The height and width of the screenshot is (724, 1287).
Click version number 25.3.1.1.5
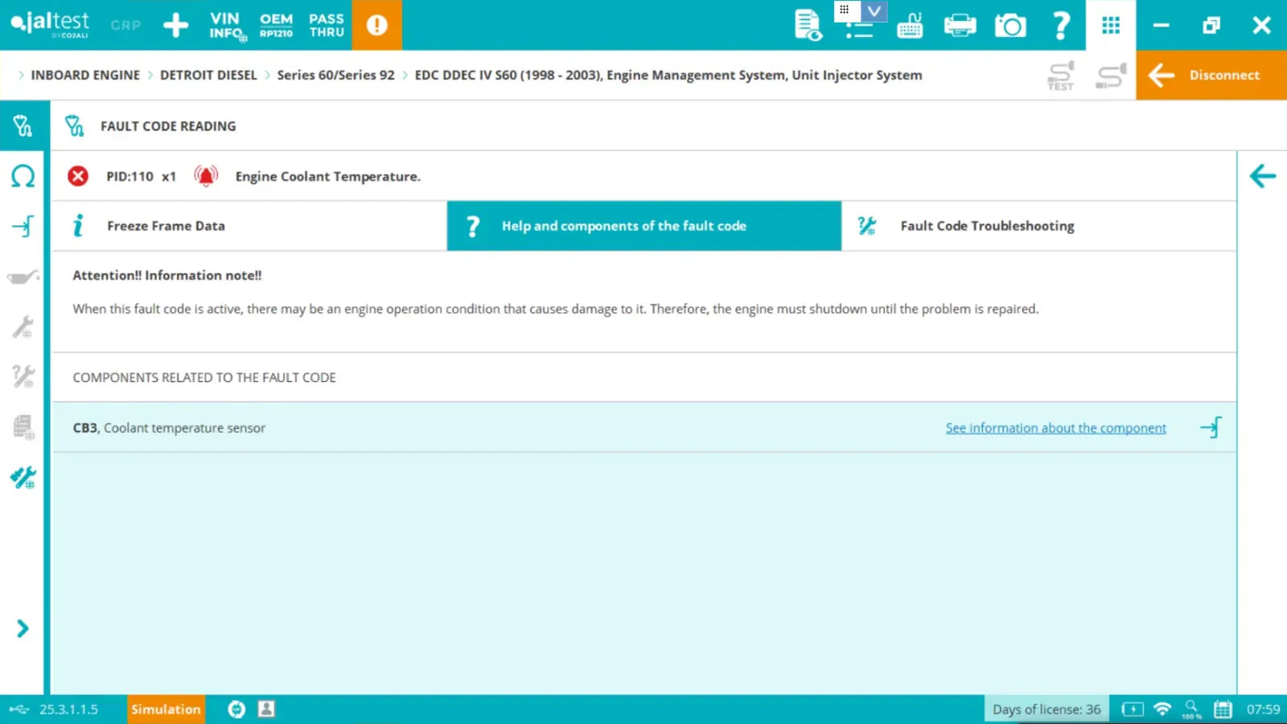pyautogui.click(x=68, y=710)
